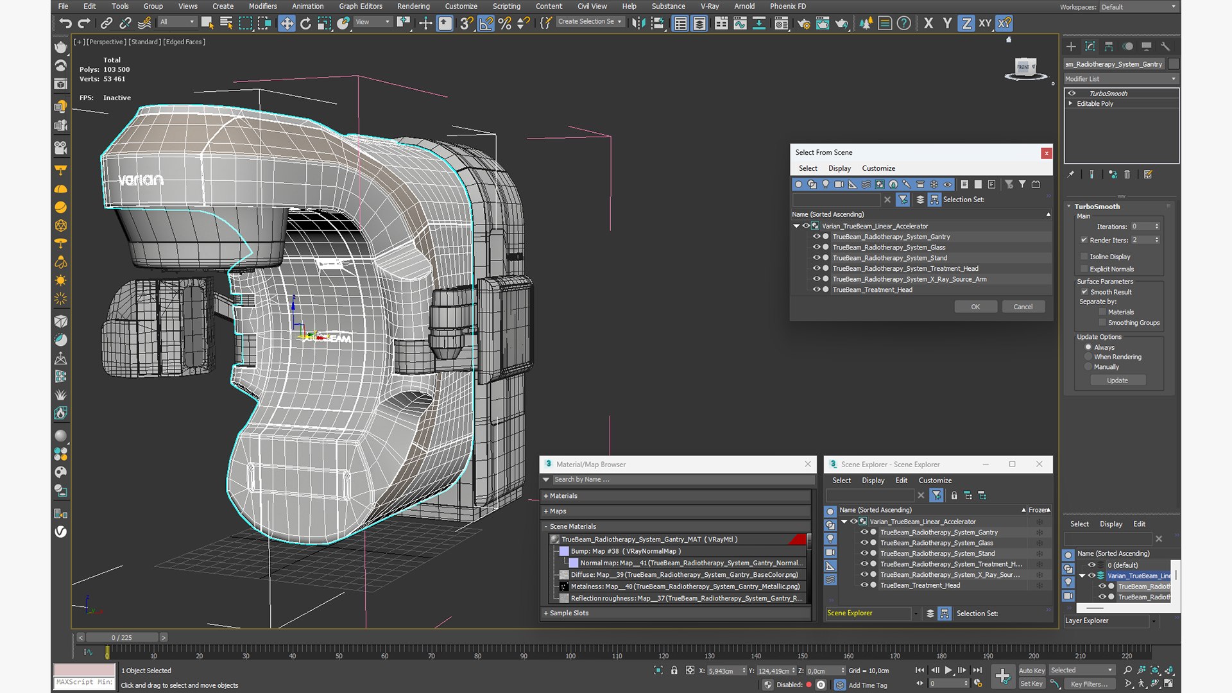Choose the Select Object tool
Image resolution: width=1232 pixels, height=693 pixels.
pyautogui.click(x=207, y=24)
